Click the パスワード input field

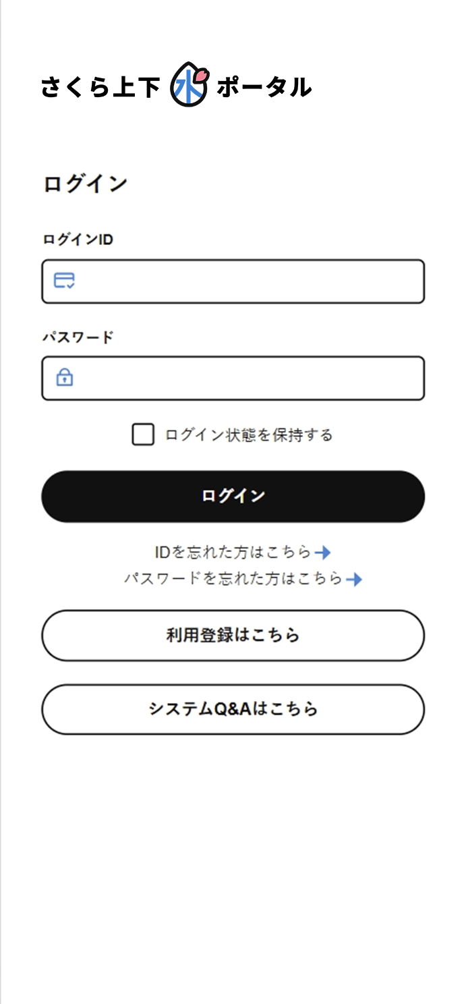coord(233,378)
